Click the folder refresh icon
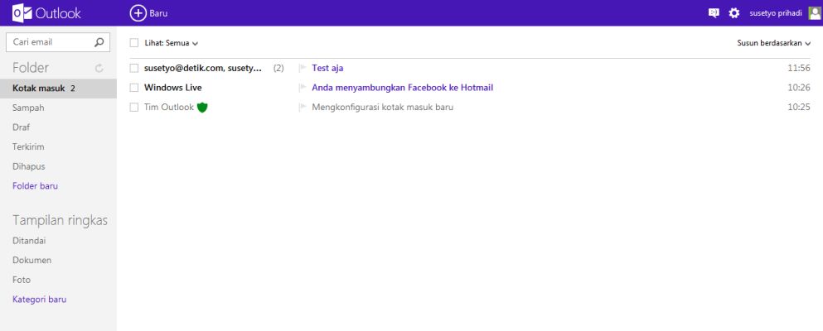This screenshot has width=823, height=331. [99, 69]
